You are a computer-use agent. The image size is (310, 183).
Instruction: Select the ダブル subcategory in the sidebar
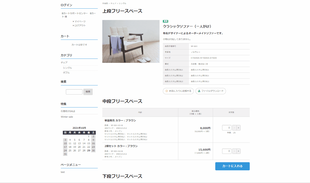point(66,73)
